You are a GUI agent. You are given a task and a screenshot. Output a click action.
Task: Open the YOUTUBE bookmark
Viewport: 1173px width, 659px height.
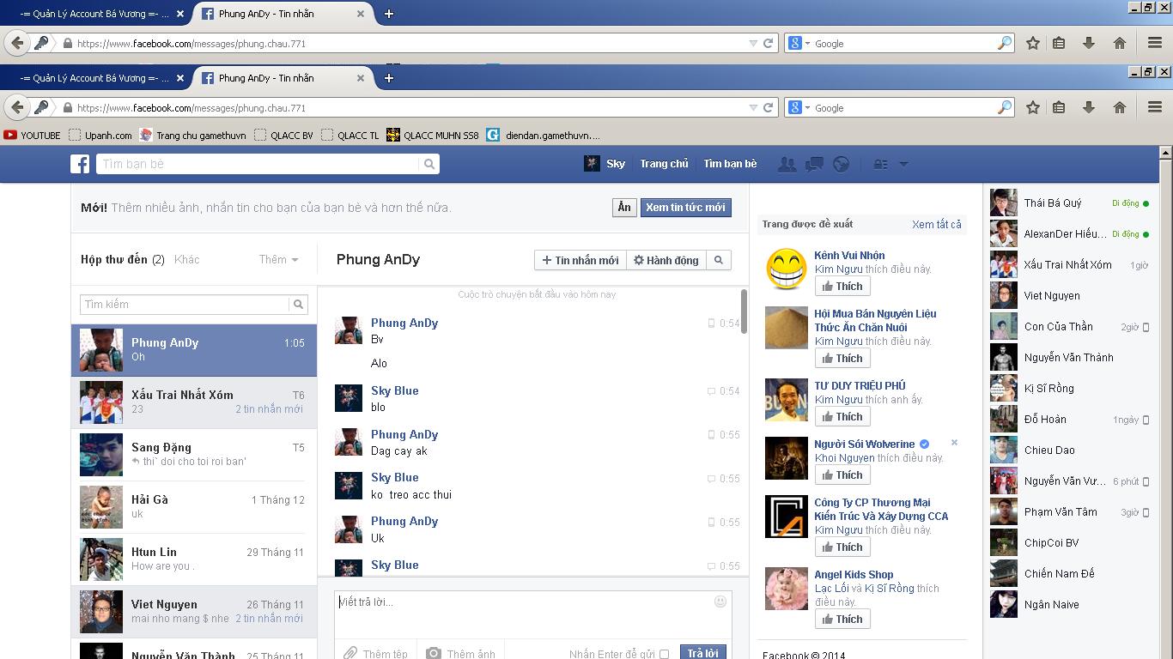[x=32, y=135]
